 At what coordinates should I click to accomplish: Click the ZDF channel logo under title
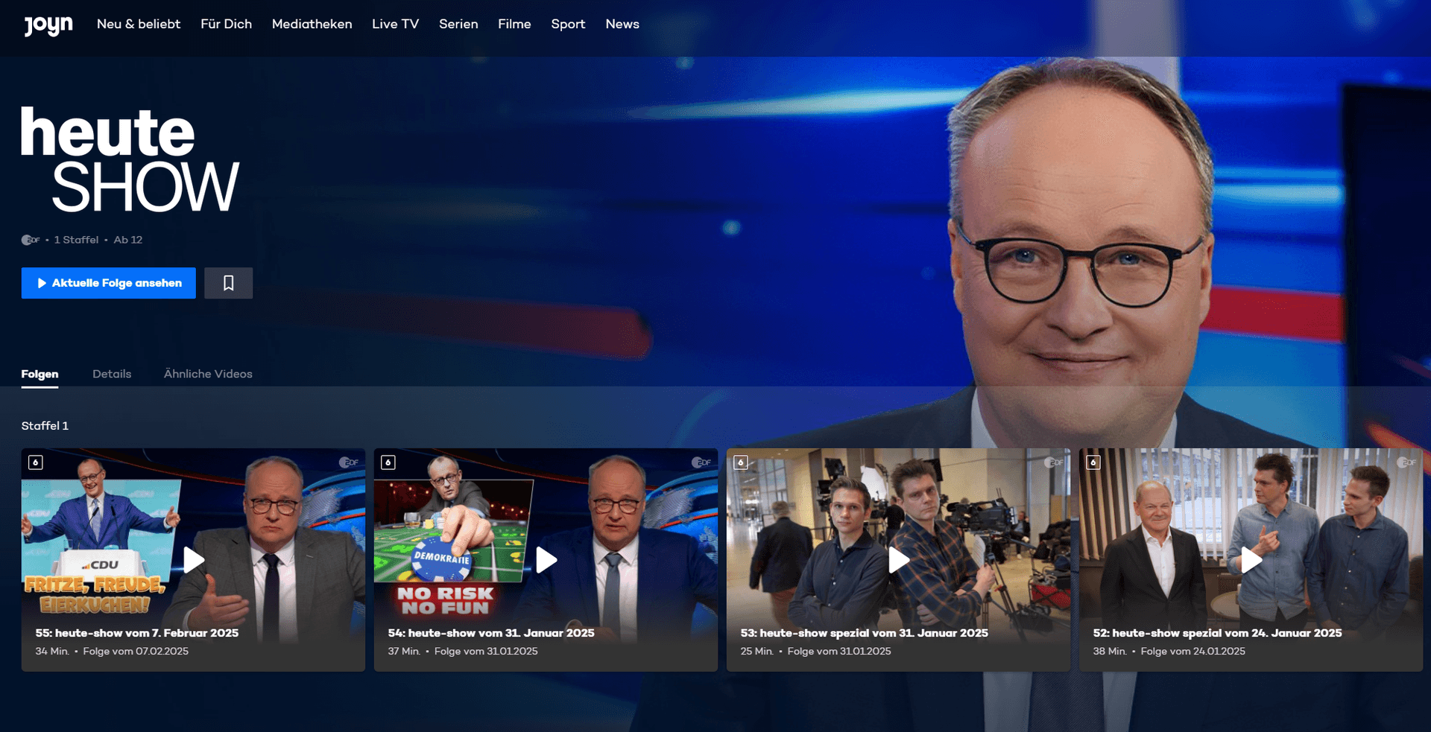tap(31, 240)
